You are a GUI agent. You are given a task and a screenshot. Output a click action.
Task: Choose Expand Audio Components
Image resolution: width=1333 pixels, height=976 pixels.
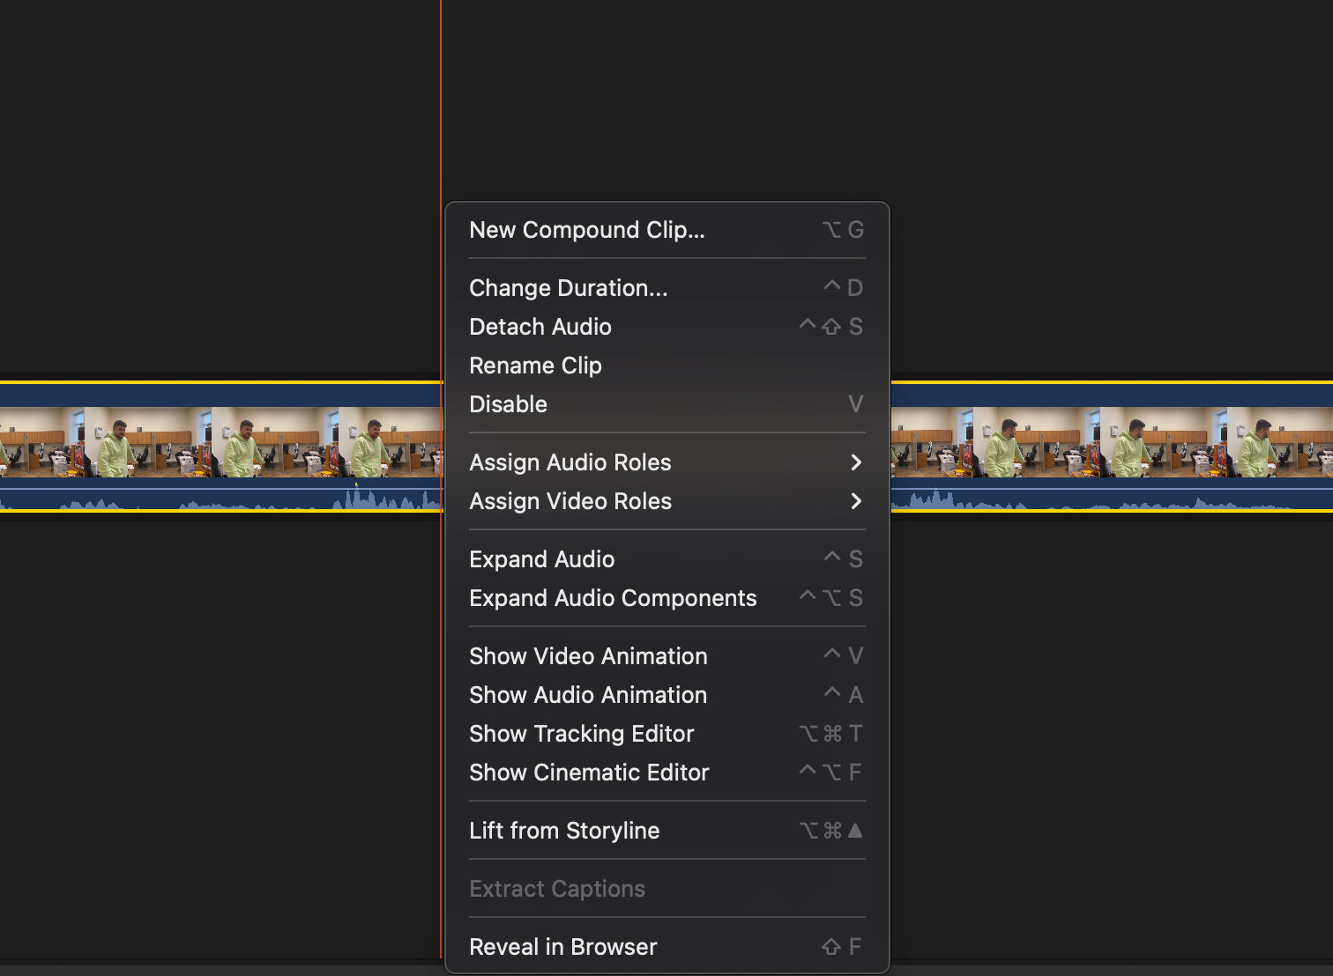coord(666,598)
